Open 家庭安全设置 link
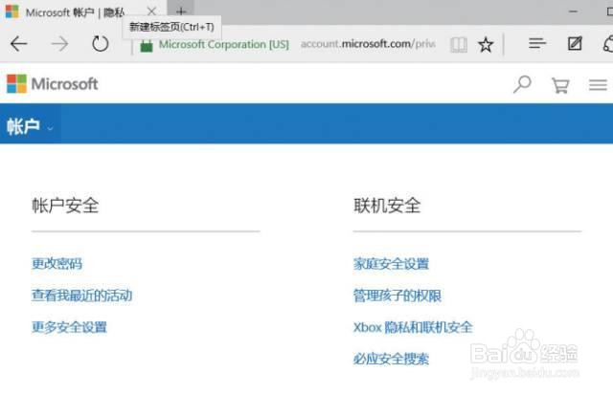This screenshot has height=394, width=613. (391, 264)
